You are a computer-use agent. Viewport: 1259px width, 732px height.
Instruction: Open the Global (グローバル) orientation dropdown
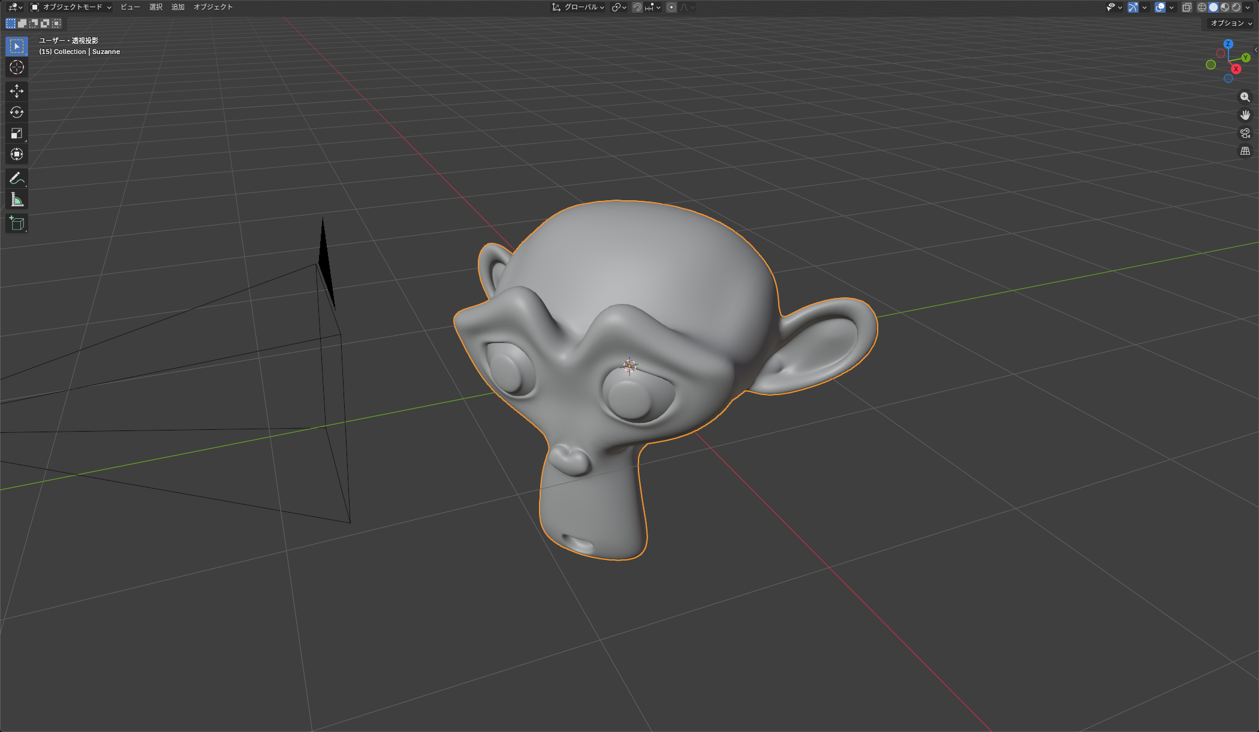[x=578, y=7]
